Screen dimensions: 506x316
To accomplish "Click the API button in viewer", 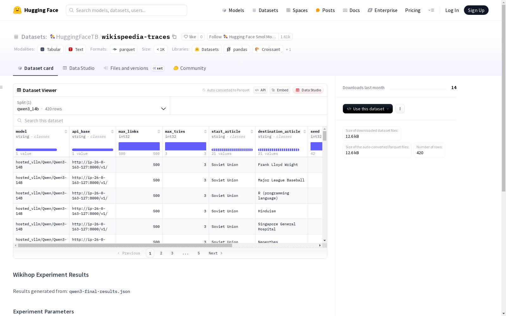I will point(260,90).
